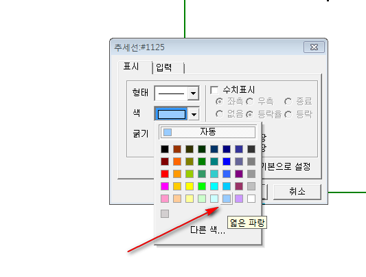Collapse the 색 color dropdown arrow
Image resolution: width=366 pixels, height=277 pixels.
coord(194,115)
